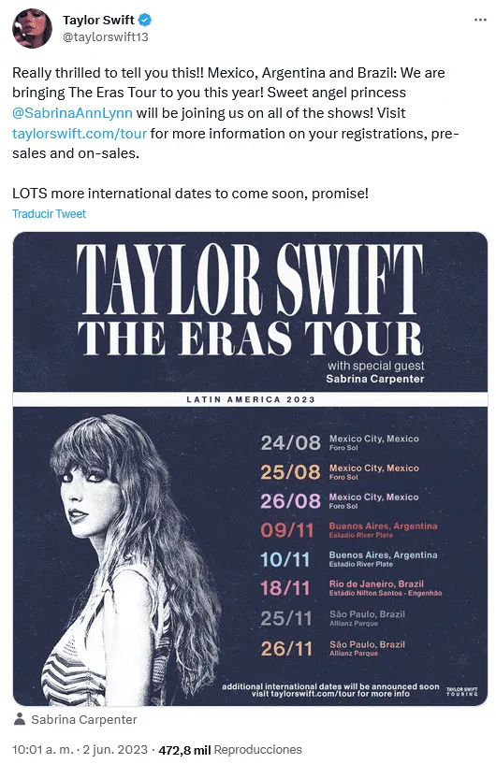
Task: Click the 2 jun. 2023 date
Action: point(115,749)
